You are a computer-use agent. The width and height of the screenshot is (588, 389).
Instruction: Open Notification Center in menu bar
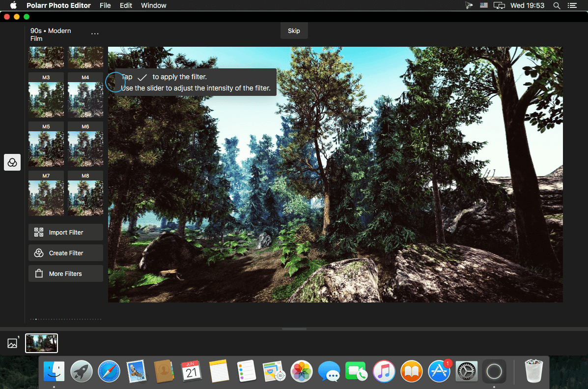click(x=572, y=5)
